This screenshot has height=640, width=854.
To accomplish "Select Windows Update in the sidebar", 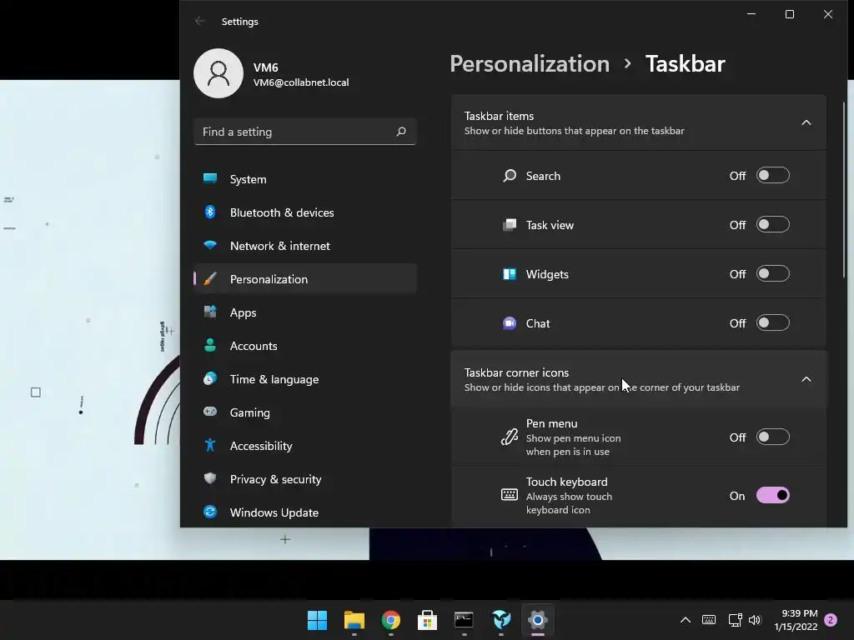I will 305,512.
